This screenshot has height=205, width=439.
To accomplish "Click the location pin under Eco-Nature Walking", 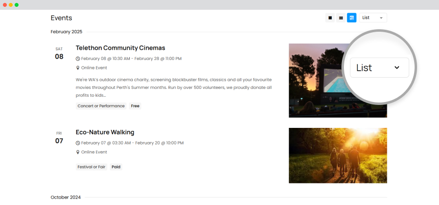I will point(78,152).
